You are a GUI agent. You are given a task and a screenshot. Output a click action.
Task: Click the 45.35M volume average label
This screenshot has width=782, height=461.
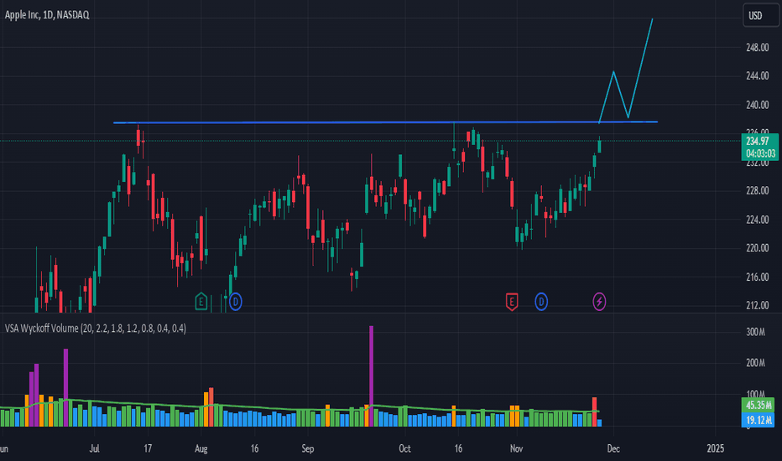click(759, 405)
